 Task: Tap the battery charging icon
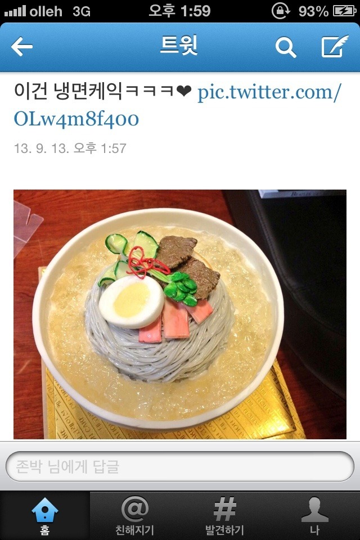click(344, 11)
